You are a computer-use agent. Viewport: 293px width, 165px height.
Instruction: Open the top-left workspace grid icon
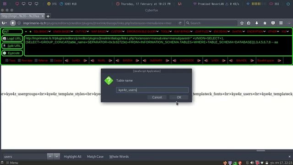[5, 4]
